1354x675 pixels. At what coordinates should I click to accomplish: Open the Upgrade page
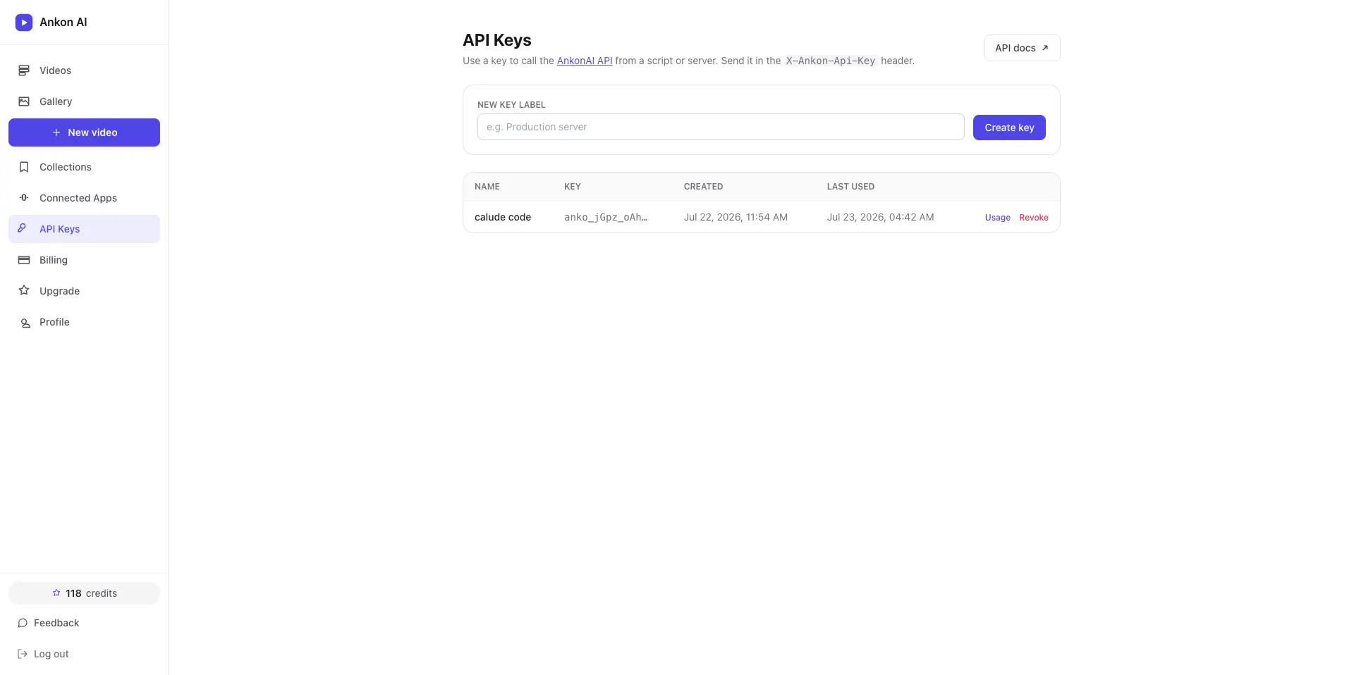84,291
